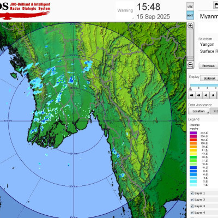Expand the Location data assistance menu
Screen dimensions: 218x218
point(198,111)
